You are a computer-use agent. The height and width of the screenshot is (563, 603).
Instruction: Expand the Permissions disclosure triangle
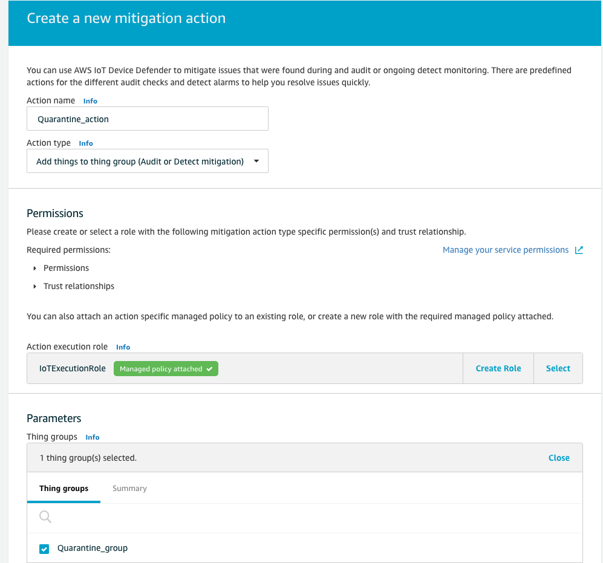pos(34,268)
